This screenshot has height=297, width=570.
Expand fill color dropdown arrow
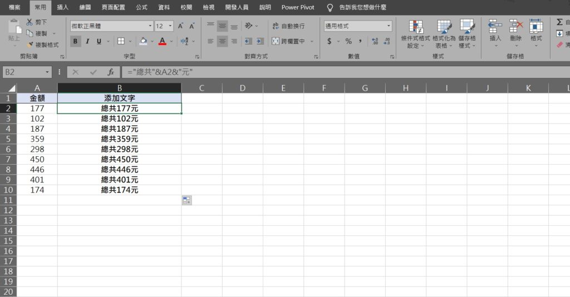click(152, 41)
